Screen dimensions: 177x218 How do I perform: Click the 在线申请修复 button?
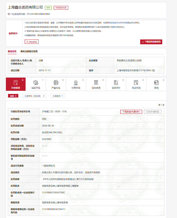(153, 112)
